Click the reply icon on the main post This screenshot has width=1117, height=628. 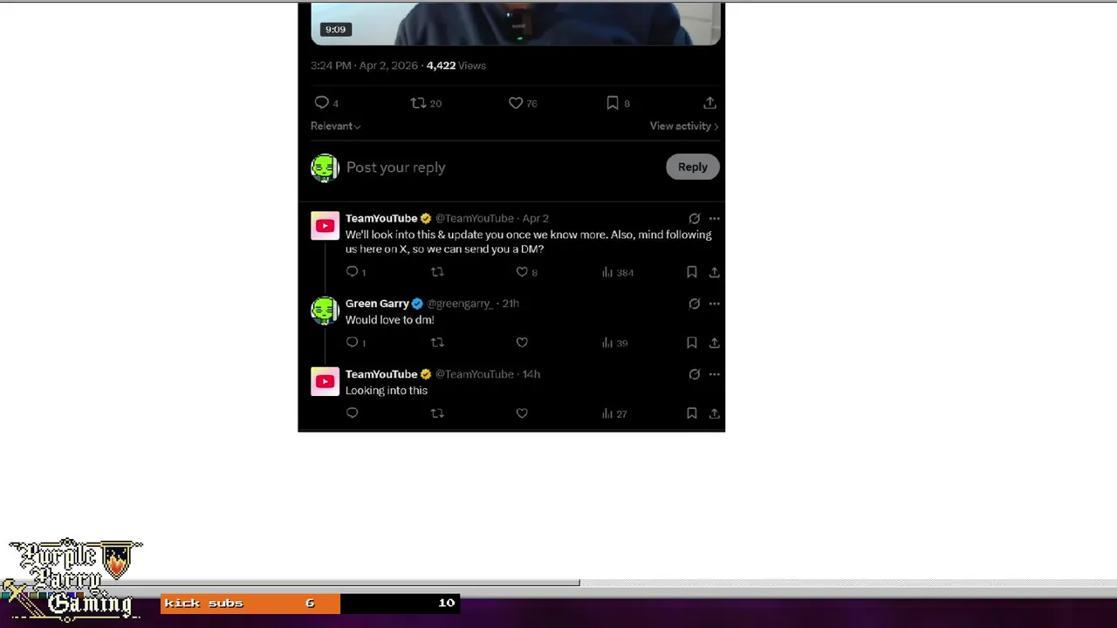coord(322,103)
